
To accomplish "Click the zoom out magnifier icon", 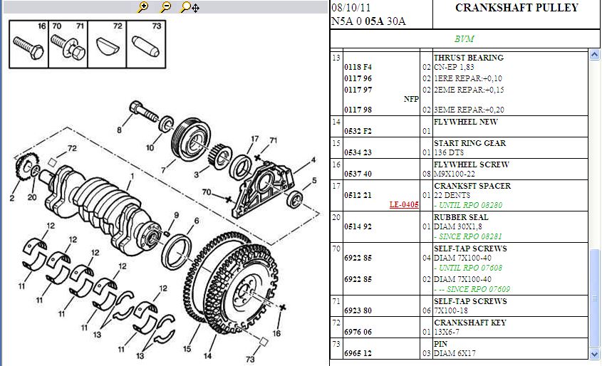I will pyautogui.click(x=165, y=7).
